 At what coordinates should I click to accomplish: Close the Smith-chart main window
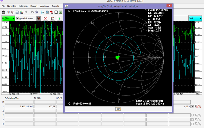[x=169, y=6]
